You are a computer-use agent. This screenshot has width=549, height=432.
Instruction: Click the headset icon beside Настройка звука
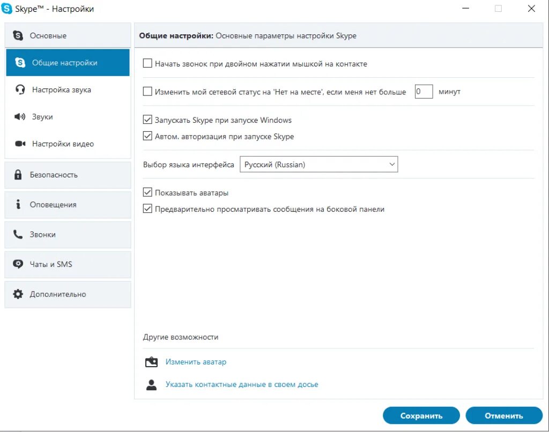click(x=20, y=90)
